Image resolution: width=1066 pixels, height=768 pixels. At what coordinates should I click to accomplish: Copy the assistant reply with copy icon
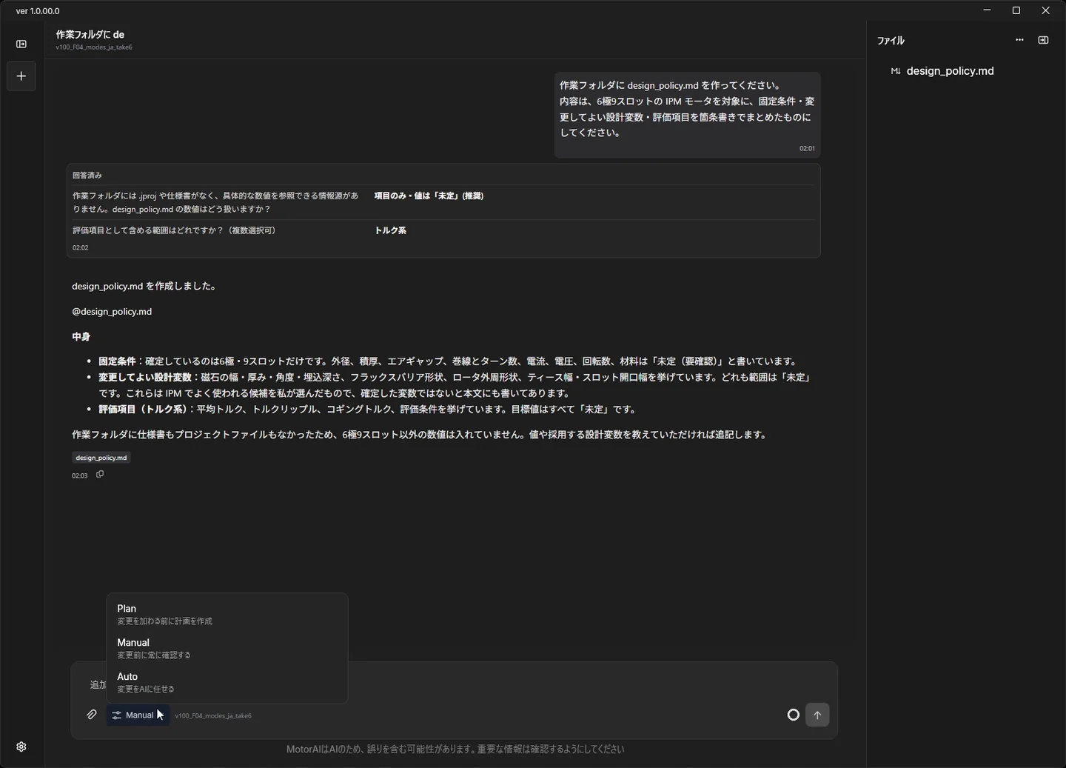point(100,475)
